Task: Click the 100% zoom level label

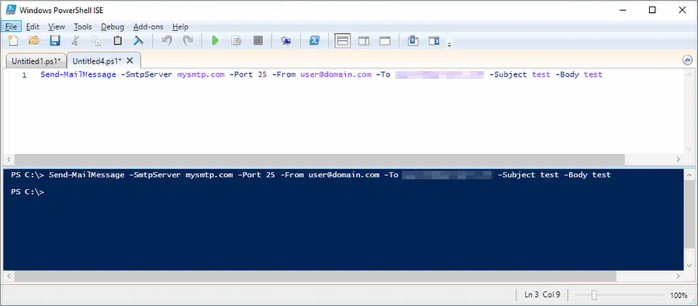Action: [678, 295]
